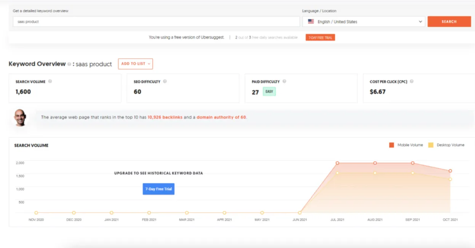Click the green EASY difficulty badge
475x248 pixels.
point(269,92)
